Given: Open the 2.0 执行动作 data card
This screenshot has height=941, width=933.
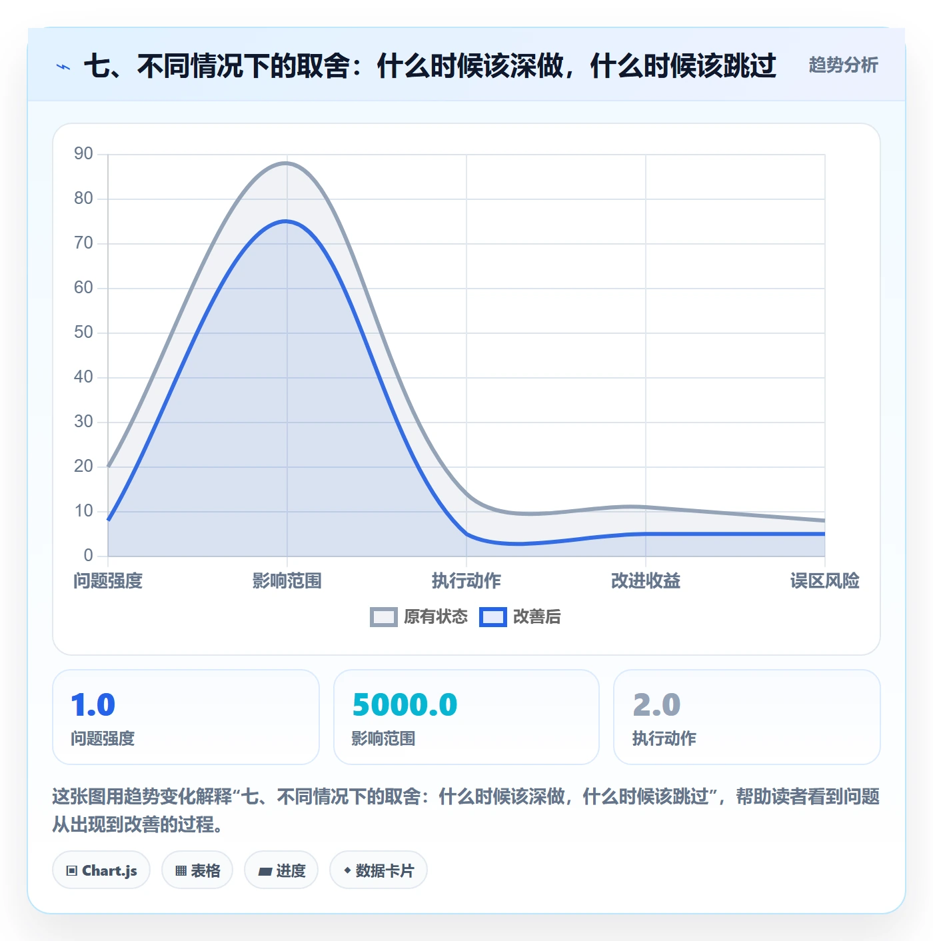Looking at the screenshot, I should click(747, 717).
